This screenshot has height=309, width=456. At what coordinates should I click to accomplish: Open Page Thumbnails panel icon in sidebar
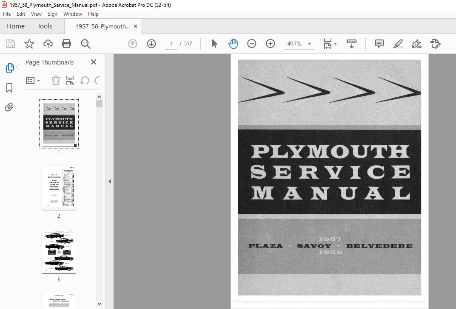coord(10,68)
